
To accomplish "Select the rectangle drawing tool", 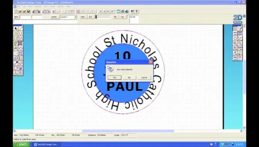I will pos(16,39).
